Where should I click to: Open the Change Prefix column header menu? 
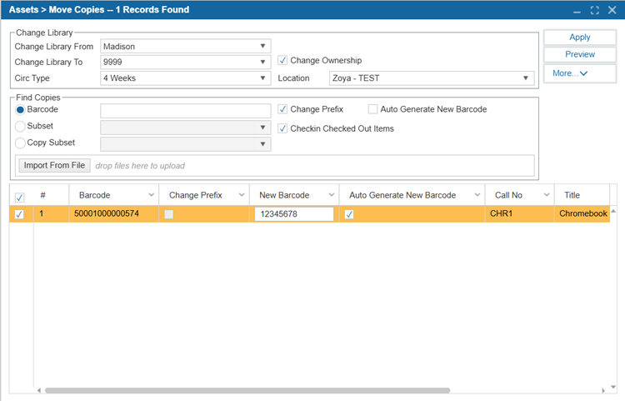(242, 195)
